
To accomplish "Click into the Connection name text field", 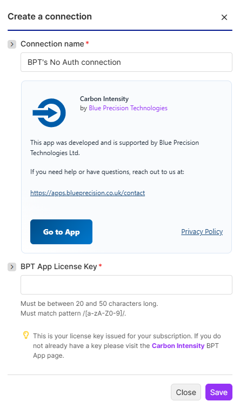I will click(126, 62).
